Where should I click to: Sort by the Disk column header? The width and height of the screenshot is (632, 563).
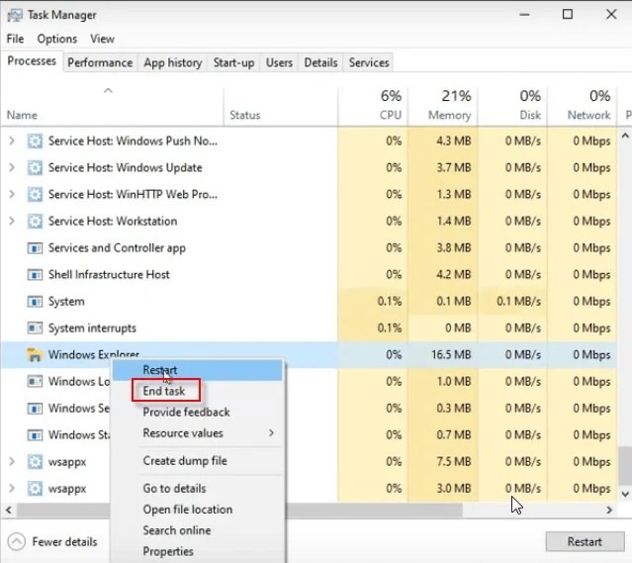tap(512, 107)
